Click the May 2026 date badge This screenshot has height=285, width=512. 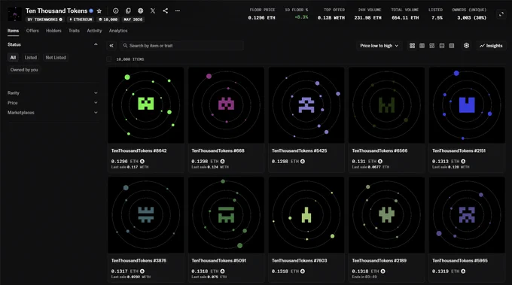click(x=133, y=20)
